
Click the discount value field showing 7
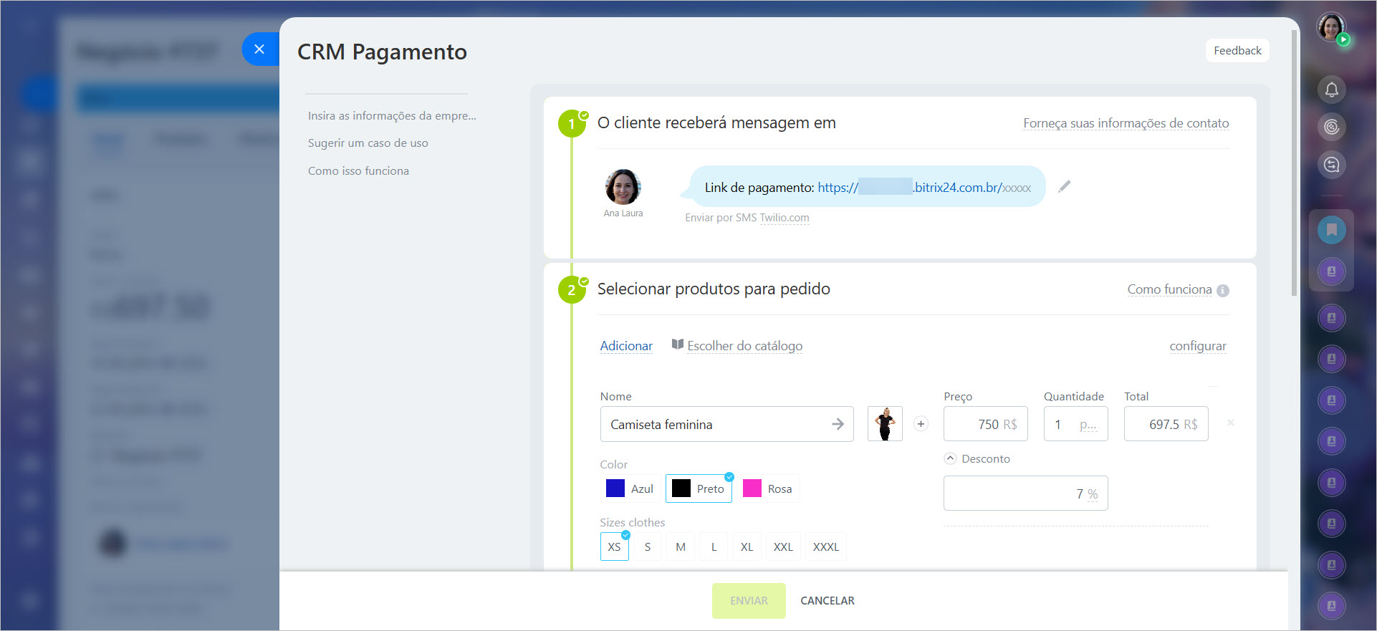(x=1025, y=493)
